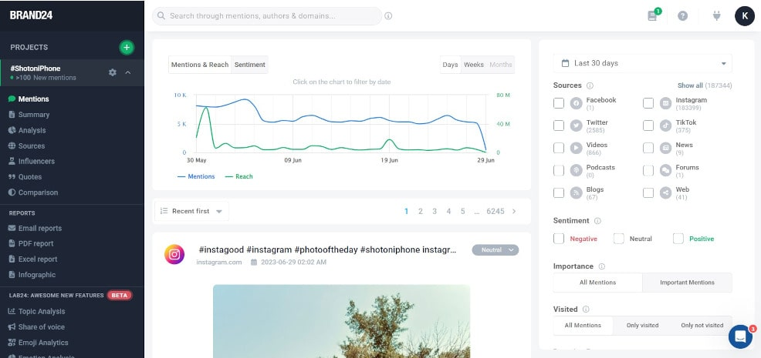The width and height of the screenshot is (761, 358).
Task: Switch to Sentiment chart tab
Action: 249,65
